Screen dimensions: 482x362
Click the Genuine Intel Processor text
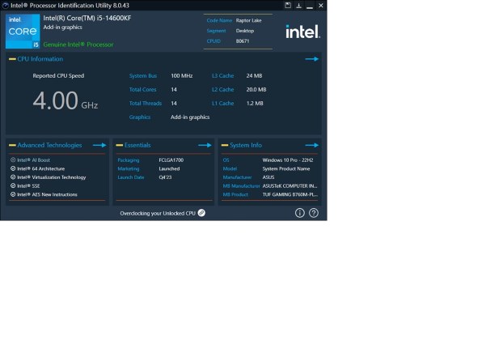[x=78, y=45]
